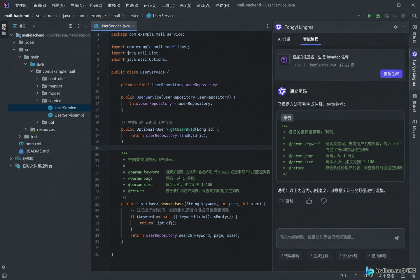Click the Tongyi Lingma question input field
Viewport: 420px width, 280px height.
pyautogui.click(x=341, y=238)
